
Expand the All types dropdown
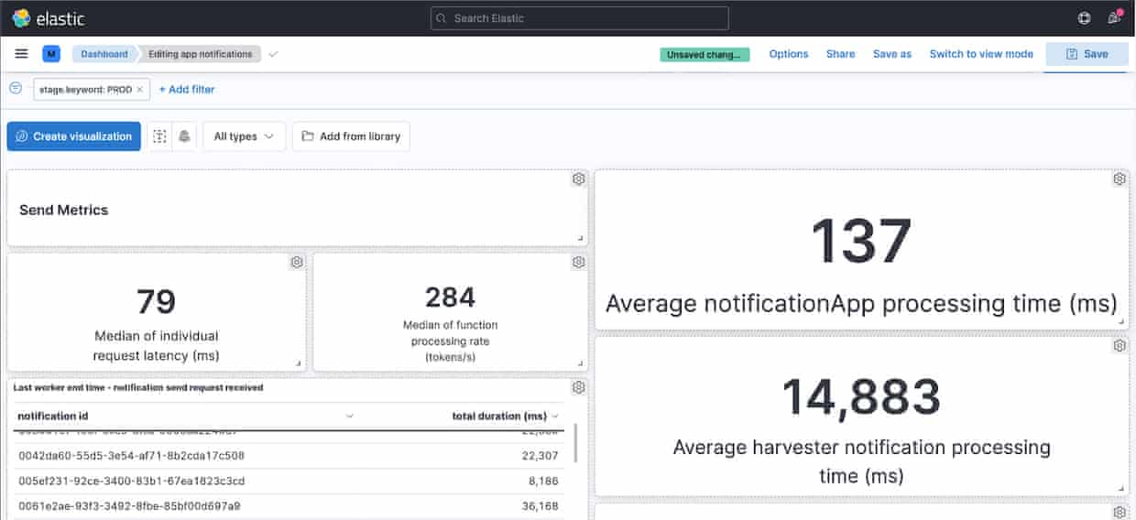click(x=244, y=136)
